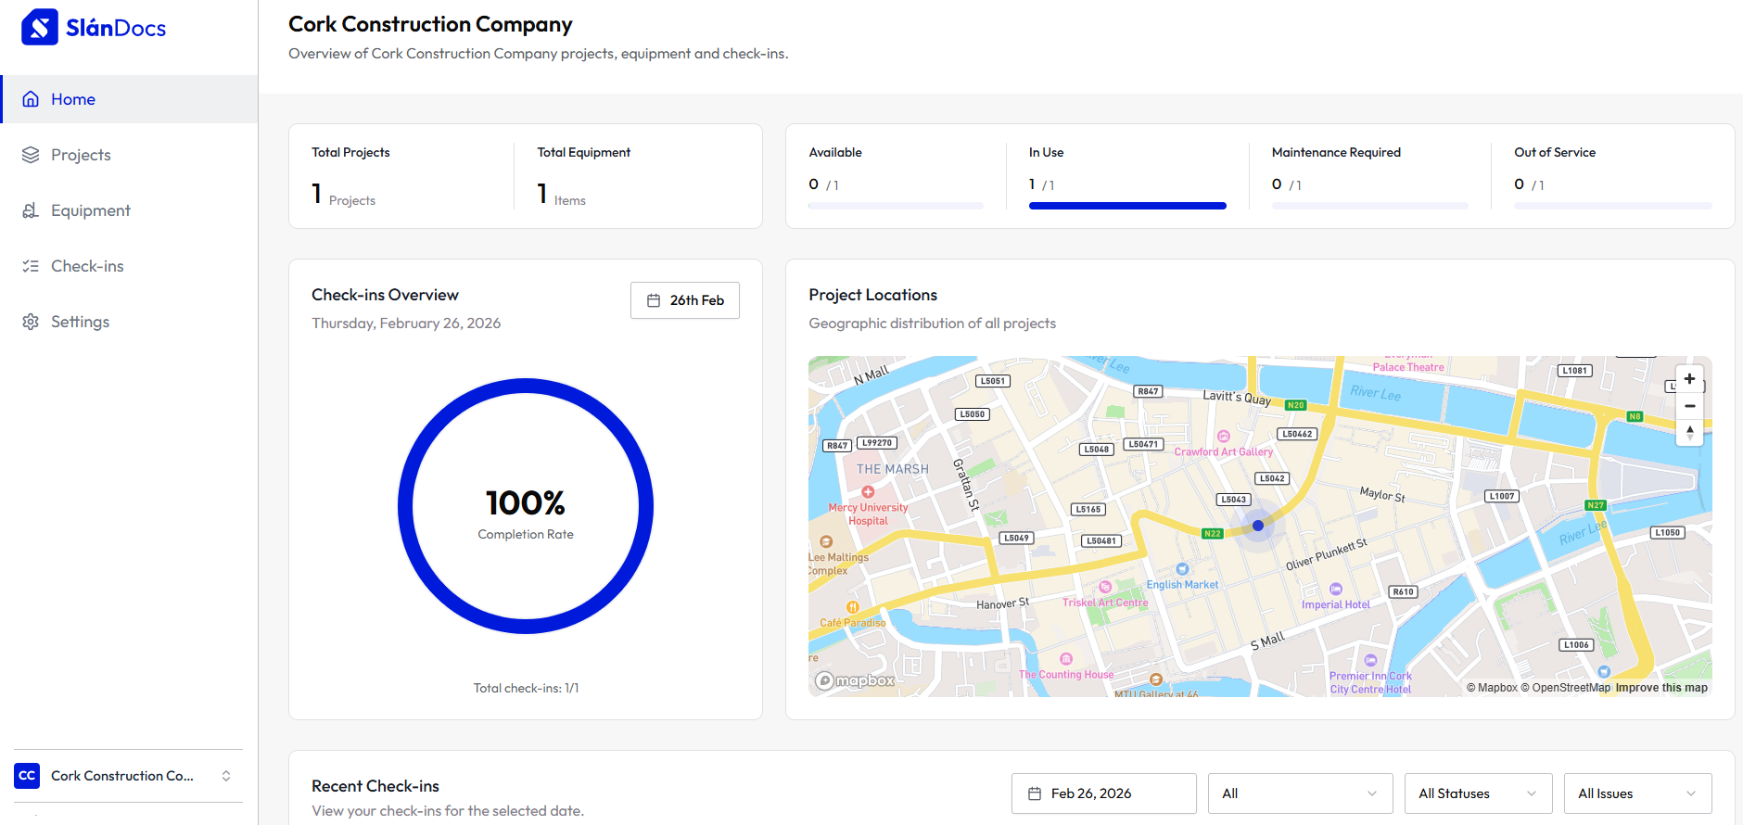Click the Maintenance Required progress bar
Viewport: 1743px width, 825px height.
coord(1369,206)
